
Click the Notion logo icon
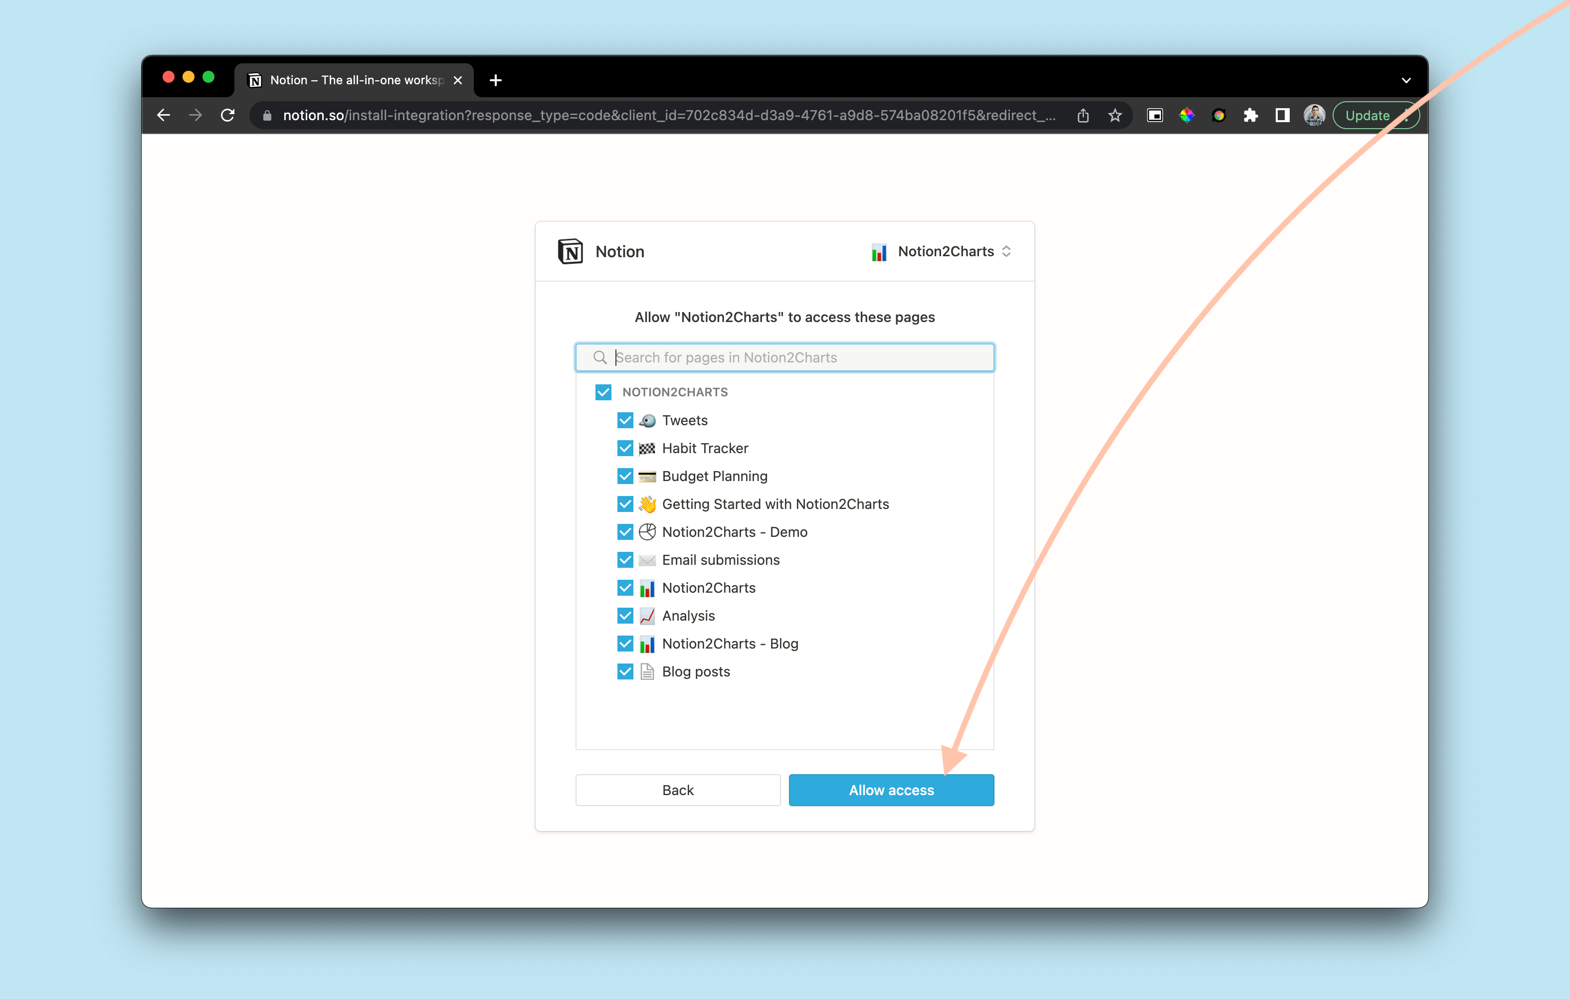tap(569, 251)
